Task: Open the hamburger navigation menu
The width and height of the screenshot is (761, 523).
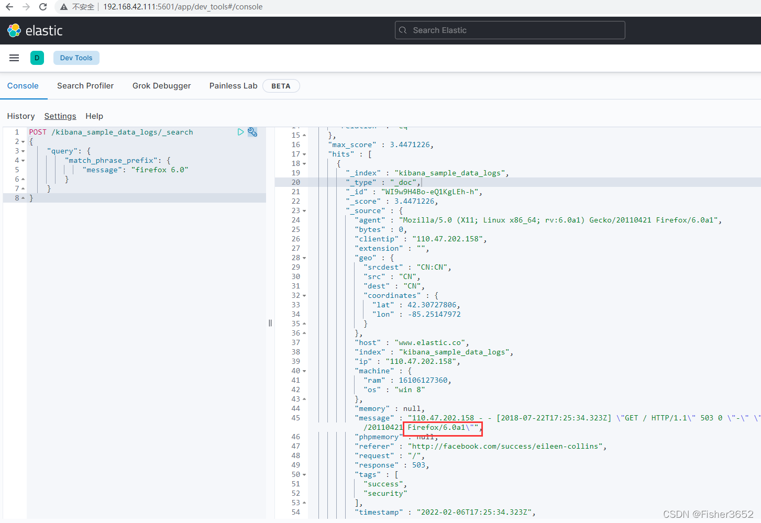Action: click(x=14, y=58)
